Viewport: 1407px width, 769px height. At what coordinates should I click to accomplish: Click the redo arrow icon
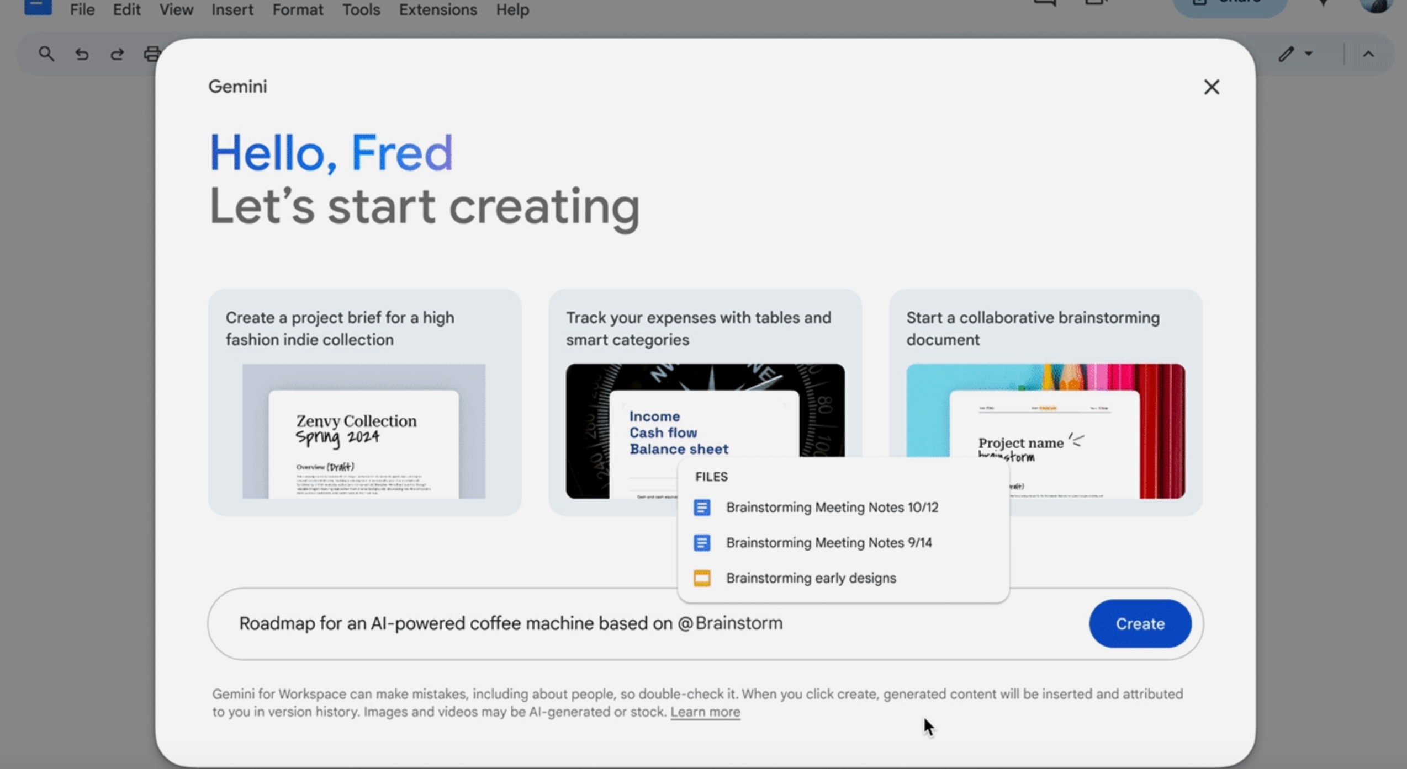[117, 54]
